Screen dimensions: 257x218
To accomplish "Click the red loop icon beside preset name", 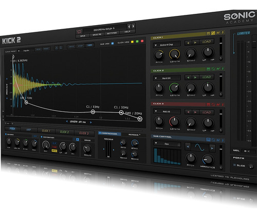I will [79, 32].
